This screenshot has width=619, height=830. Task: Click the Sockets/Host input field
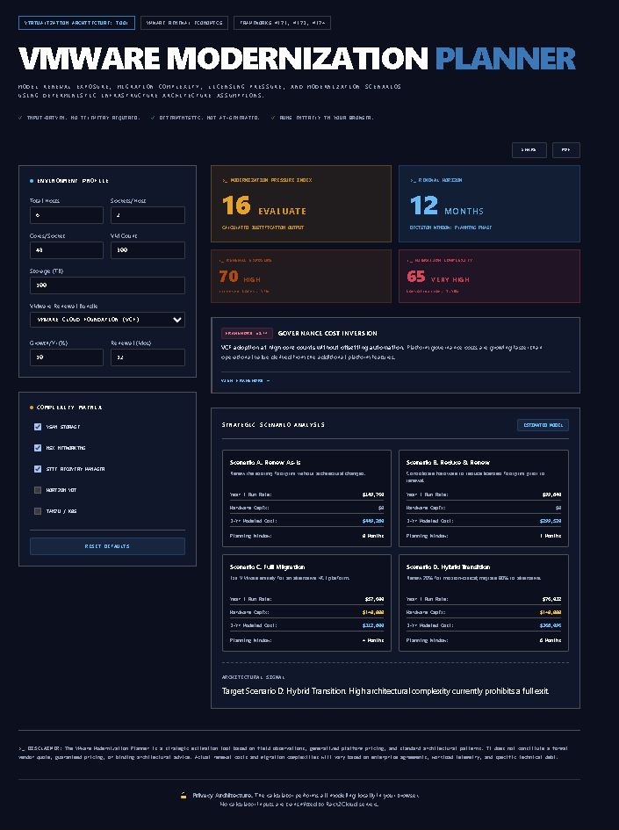(x=148, y=215)
